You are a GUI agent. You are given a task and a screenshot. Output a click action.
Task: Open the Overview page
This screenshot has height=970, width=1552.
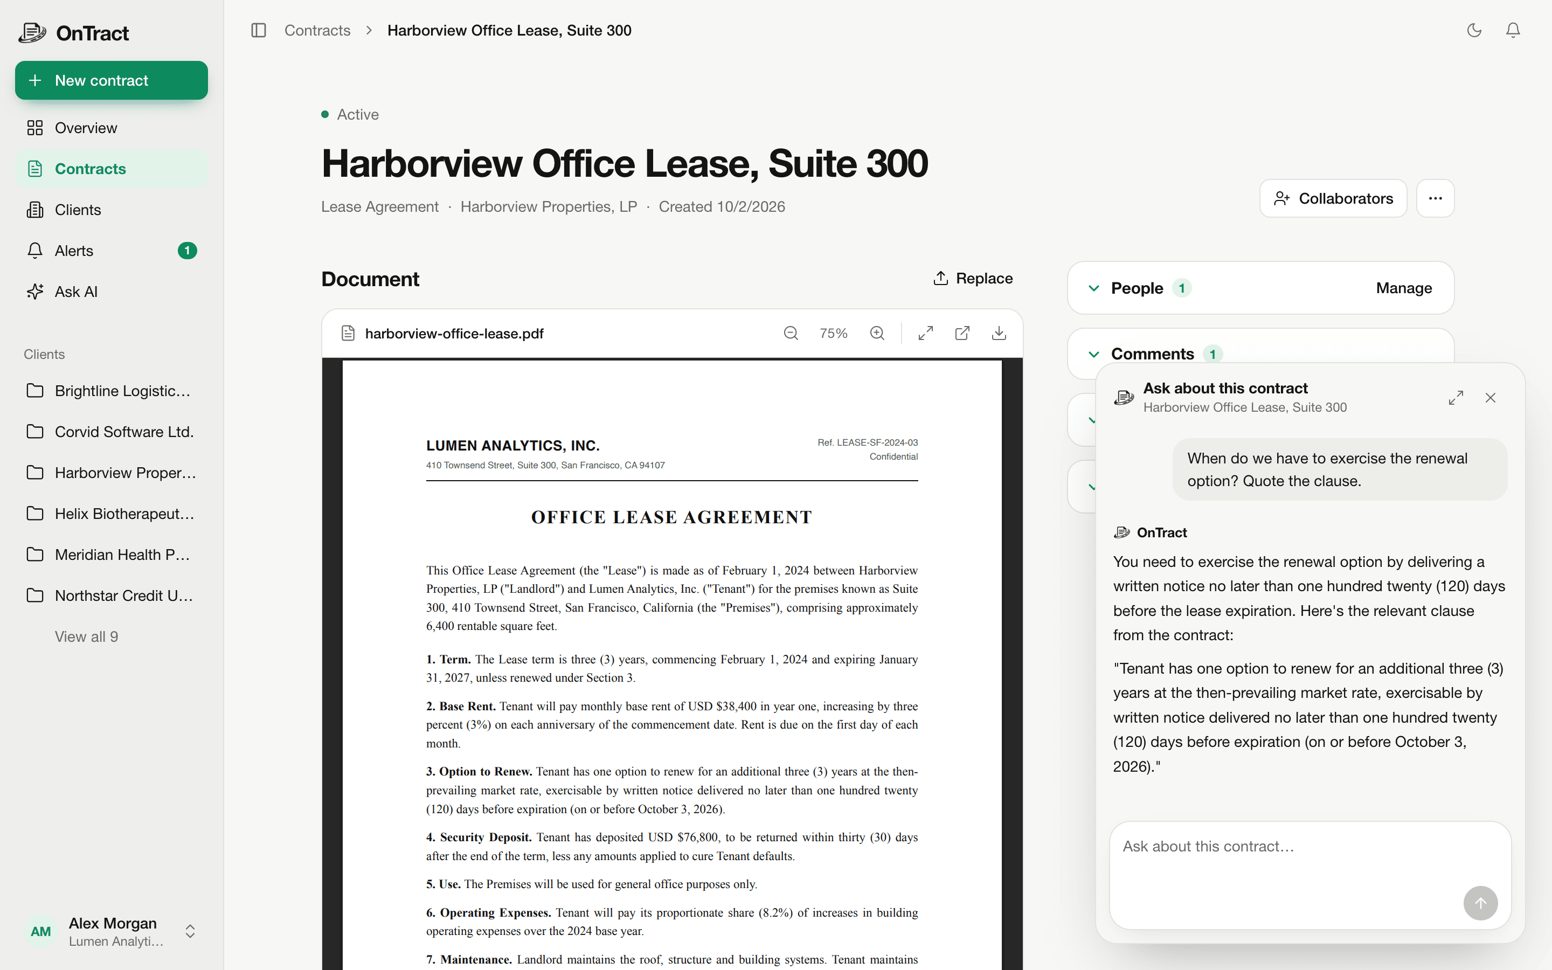point(112,128)
